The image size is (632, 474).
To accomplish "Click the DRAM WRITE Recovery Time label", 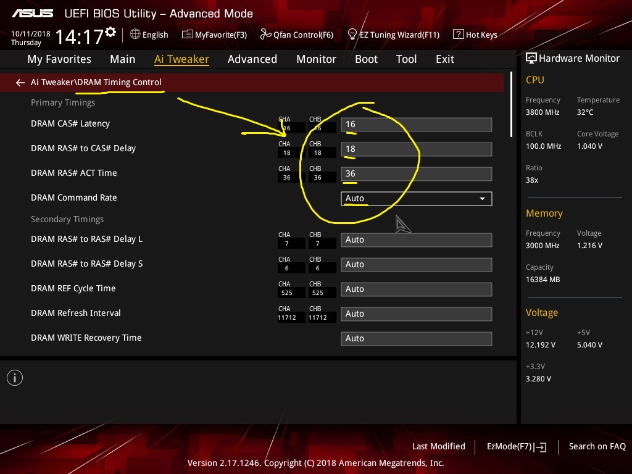I will [86, 338].
